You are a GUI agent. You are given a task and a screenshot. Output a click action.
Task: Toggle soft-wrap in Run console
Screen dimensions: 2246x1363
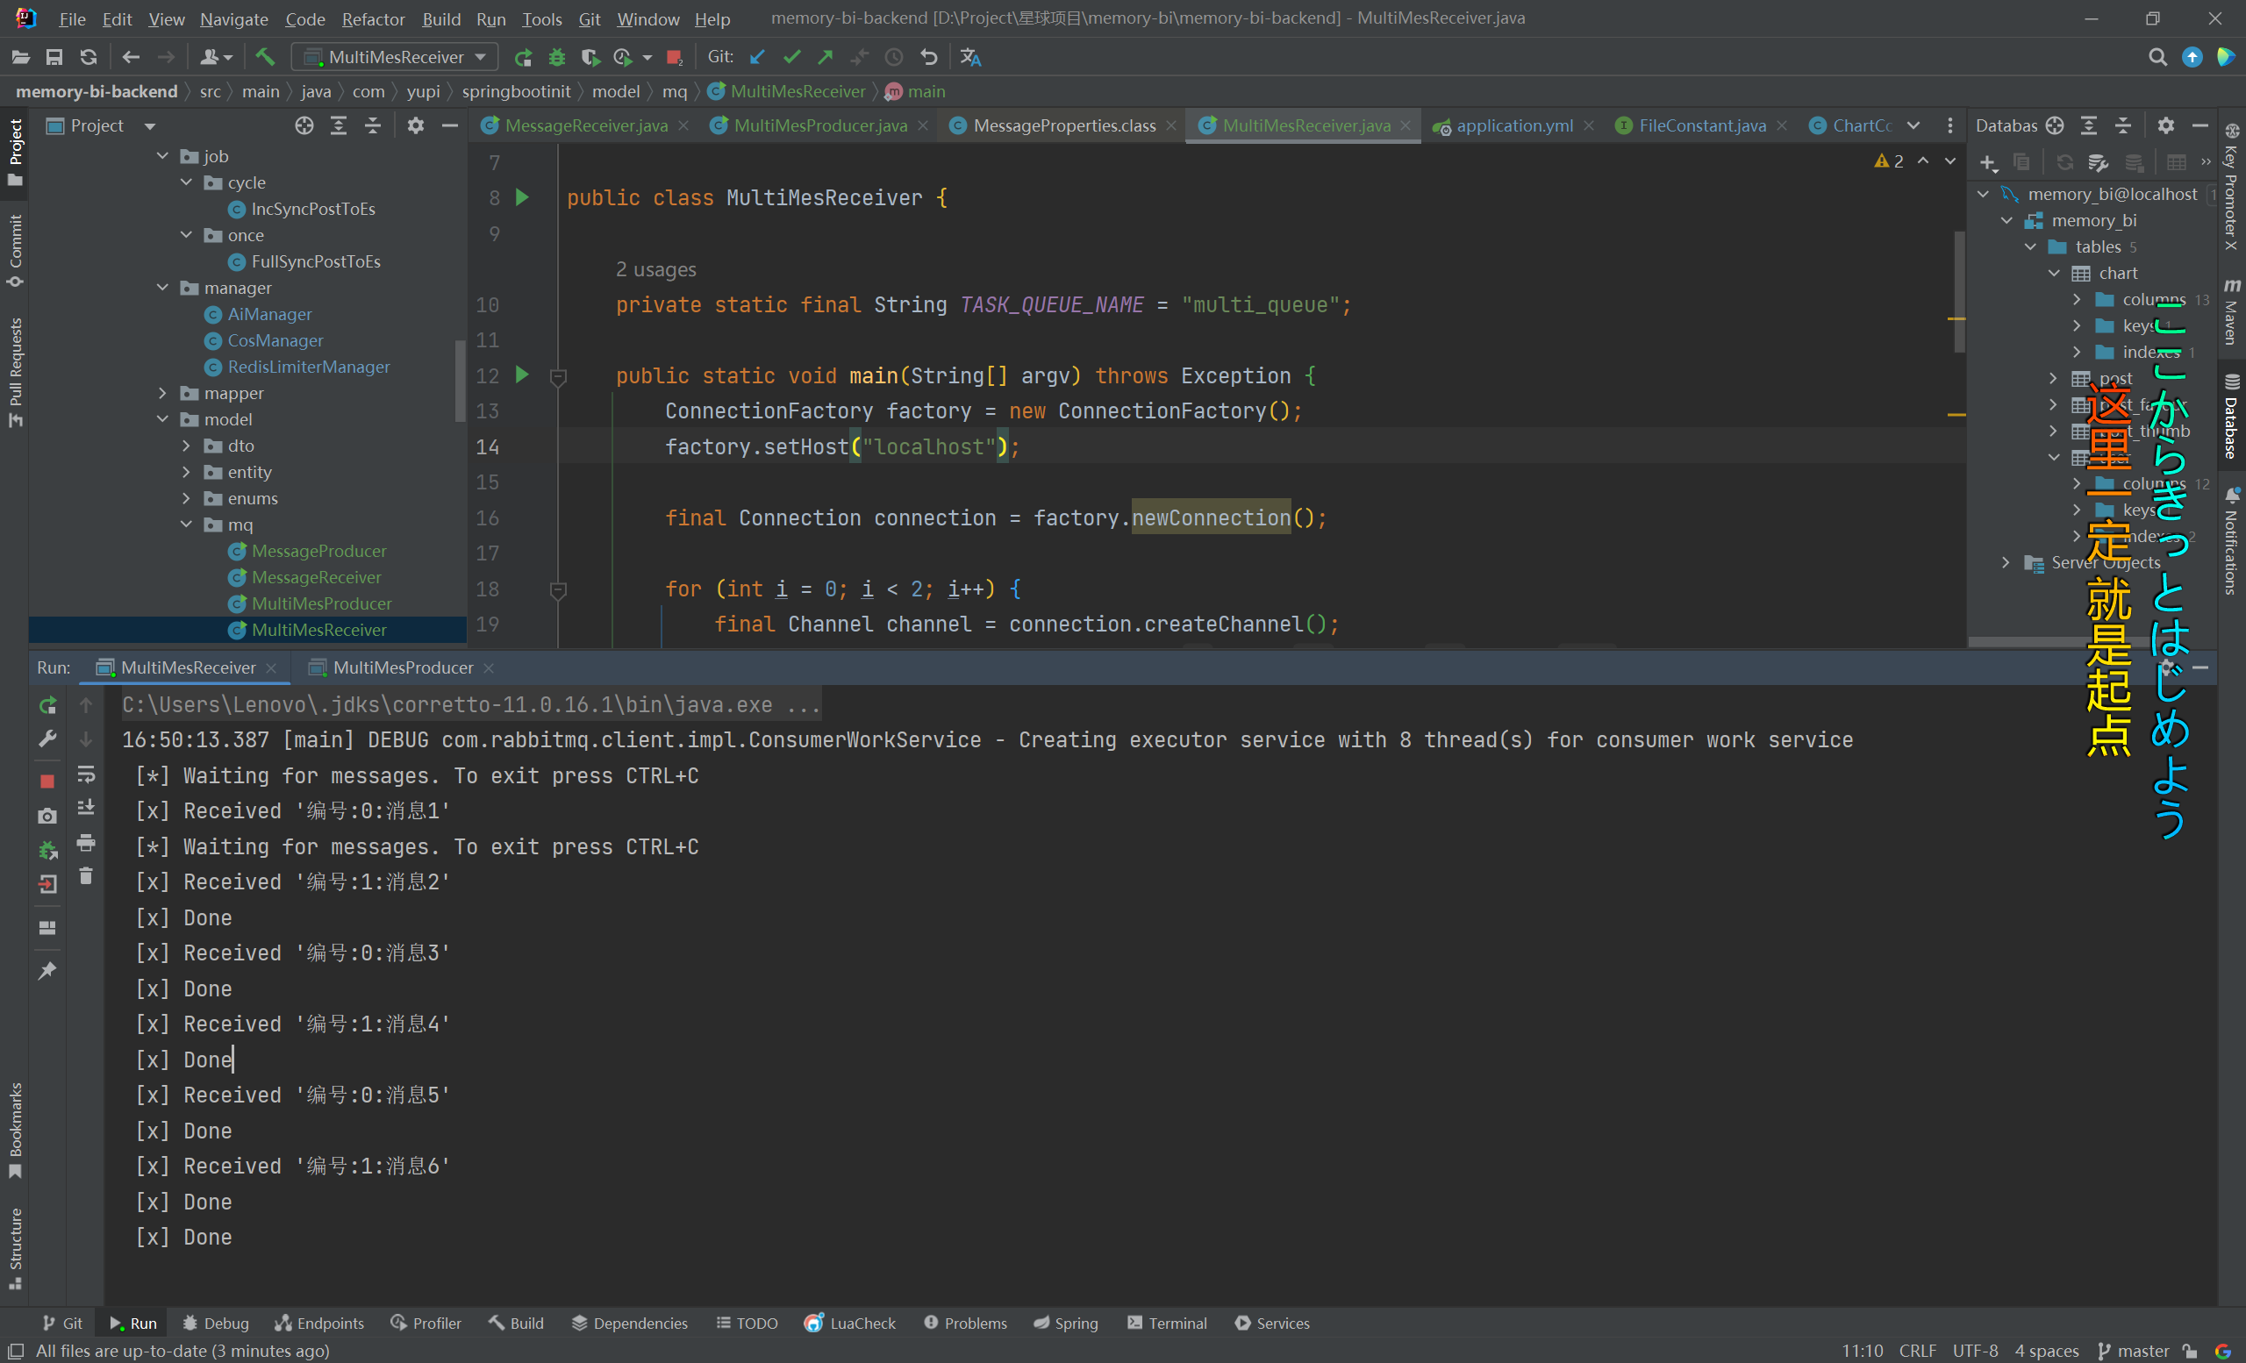tap(86, 774)
